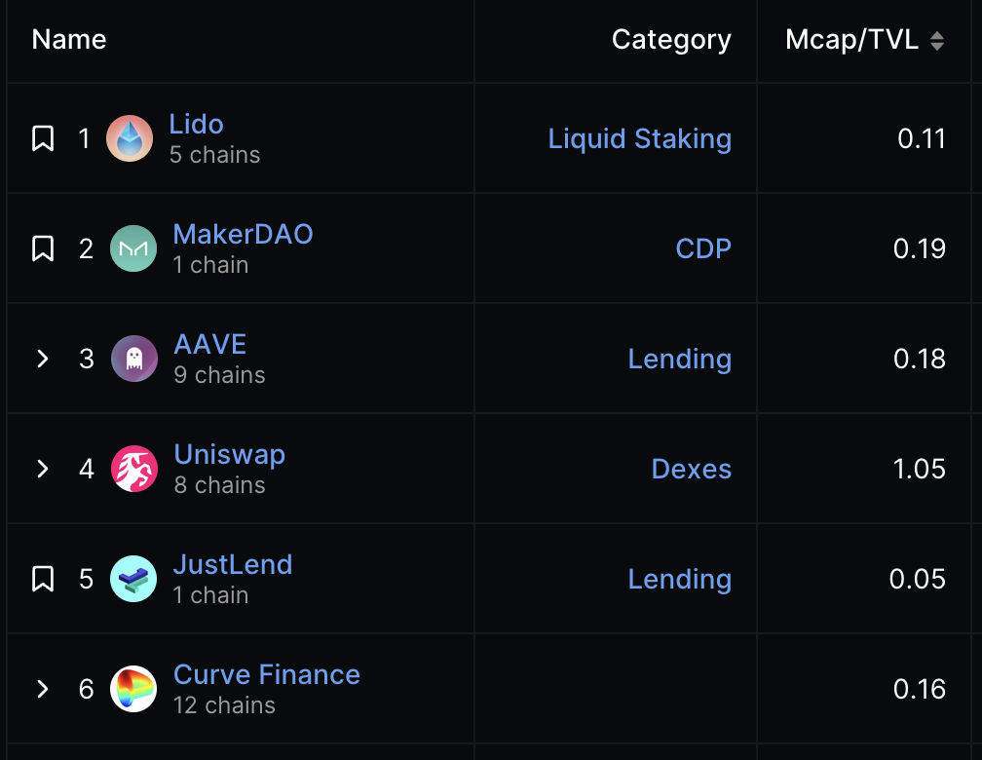Expand the AAVE row chevron
This screenshot has height=760, width=982.
tap(43, 359)
